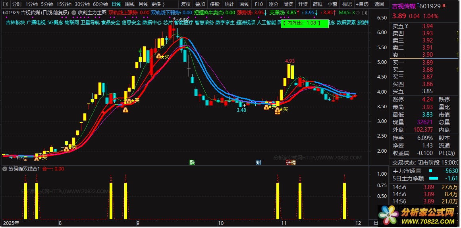Open the 复权 adjustment option

pos(185,4)
